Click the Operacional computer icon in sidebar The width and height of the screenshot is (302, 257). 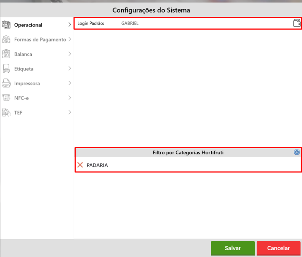pyautogui.click(x=6, y=25)
